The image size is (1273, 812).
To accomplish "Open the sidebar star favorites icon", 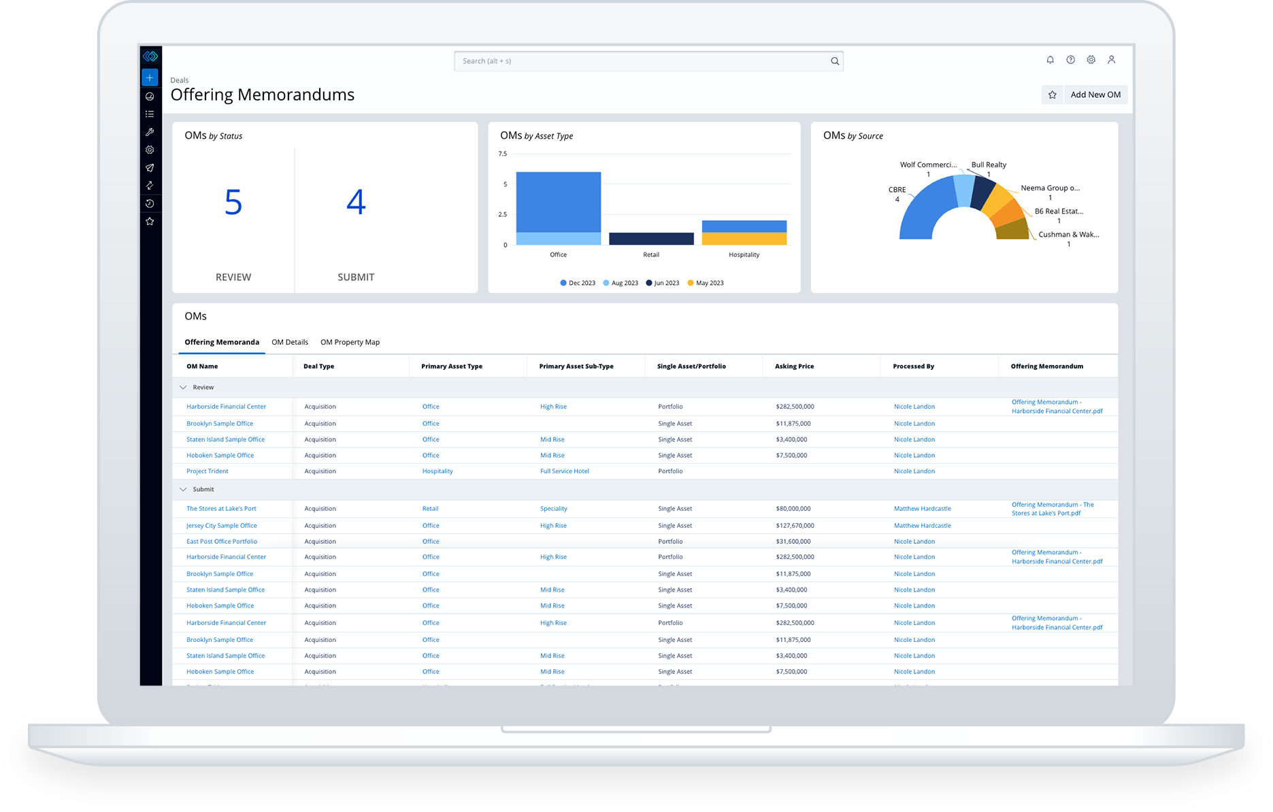I will click(x=150, y=221).
